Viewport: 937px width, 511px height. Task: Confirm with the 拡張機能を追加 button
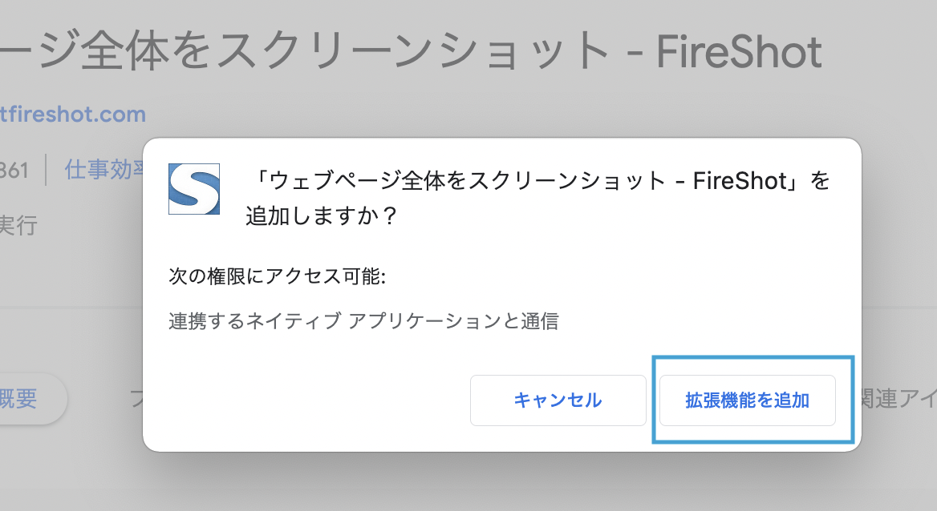point(747,400)
